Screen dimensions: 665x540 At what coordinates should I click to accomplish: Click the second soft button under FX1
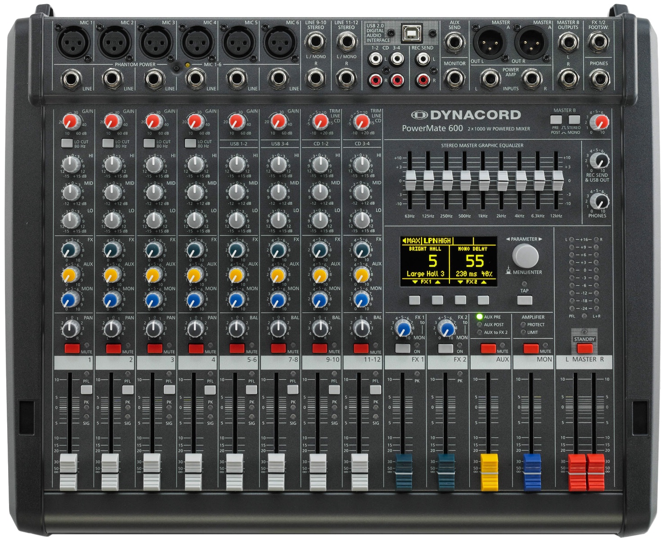coord(437,300)
